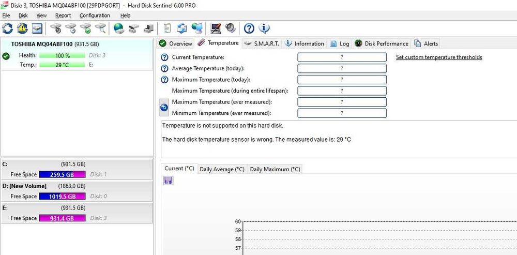Open the Configuration menu
Screen dimensions: 517x255
point(95,16)
